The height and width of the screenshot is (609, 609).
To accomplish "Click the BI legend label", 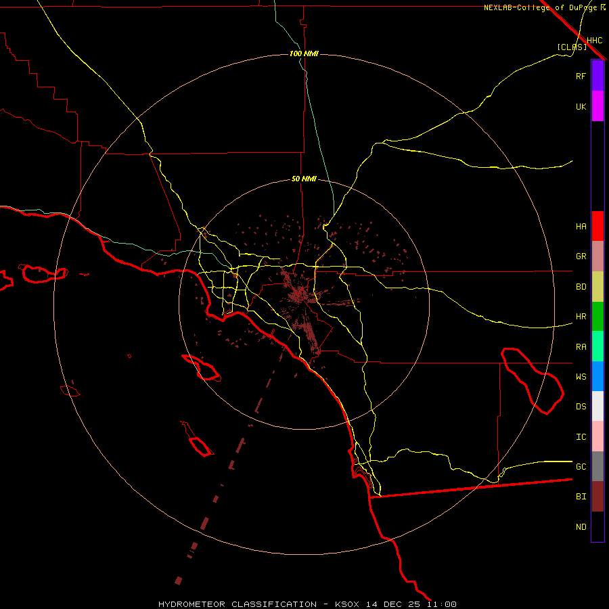I will pyautogui.click(x=581, y=497).
